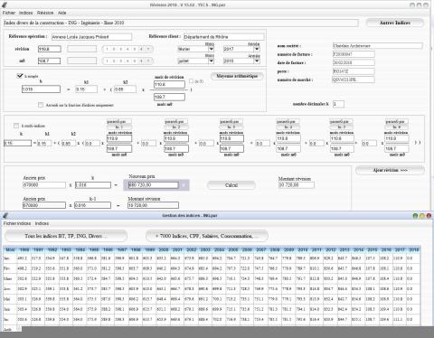
Task: Click the nom société field
Action: (x=378, y=46)
